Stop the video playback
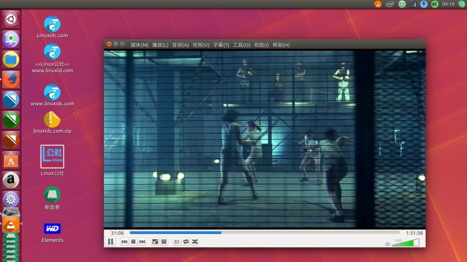Viewport: 467px width, 262px height. click(x=134, y=242)
